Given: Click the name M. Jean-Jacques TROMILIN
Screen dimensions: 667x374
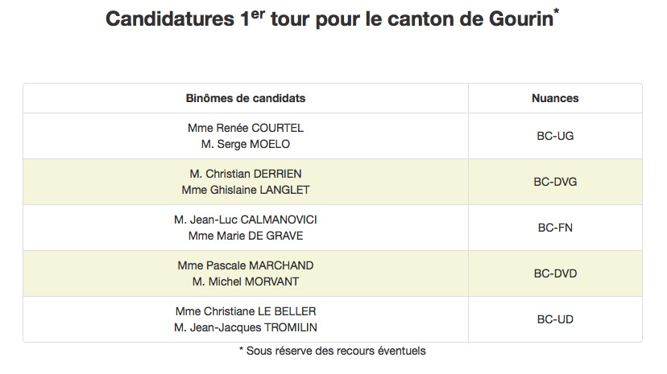Looking at the screenshot, I should (246, 327).
